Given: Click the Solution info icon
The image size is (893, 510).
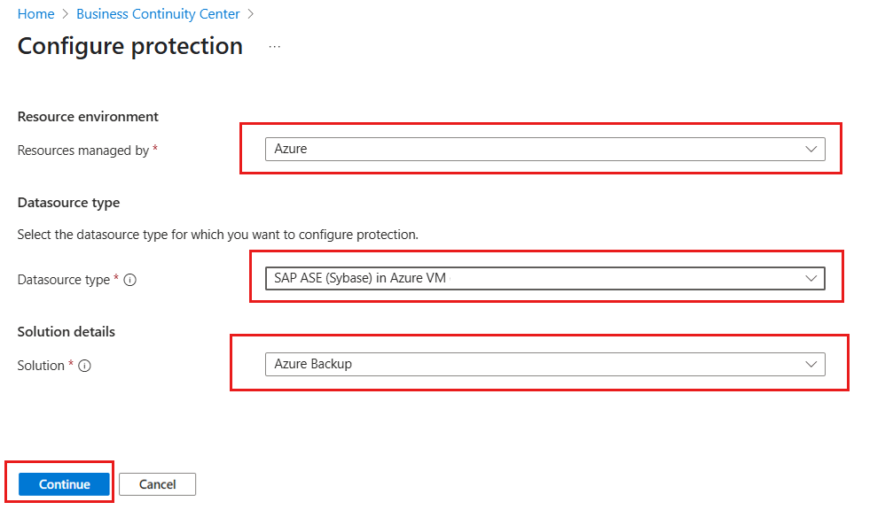Looking at the screenshot, I should [85, 366].
